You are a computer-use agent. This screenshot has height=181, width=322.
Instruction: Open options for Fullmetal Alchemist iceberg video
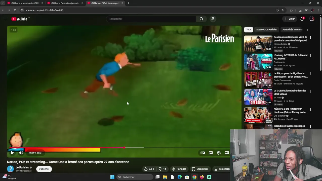click(310, 56)
